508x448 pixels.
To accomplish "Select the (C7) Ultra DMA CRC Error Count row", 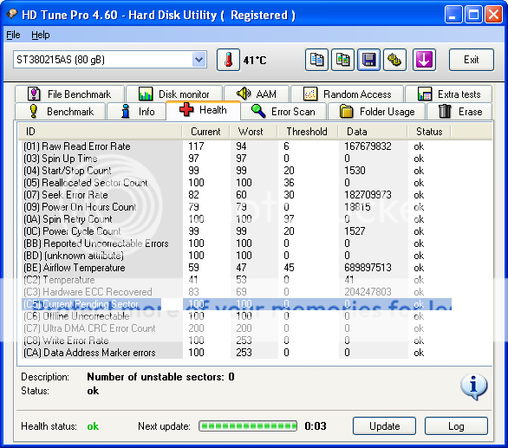I will [237, 328].
